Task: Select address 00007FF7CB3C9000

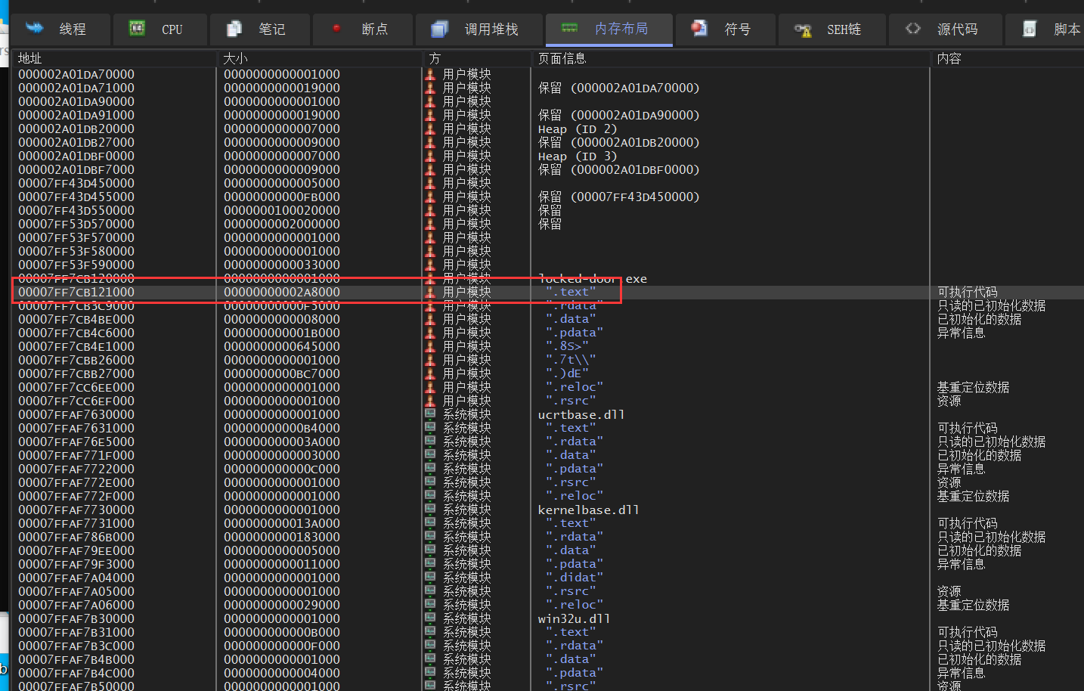Action: [76, 305]
